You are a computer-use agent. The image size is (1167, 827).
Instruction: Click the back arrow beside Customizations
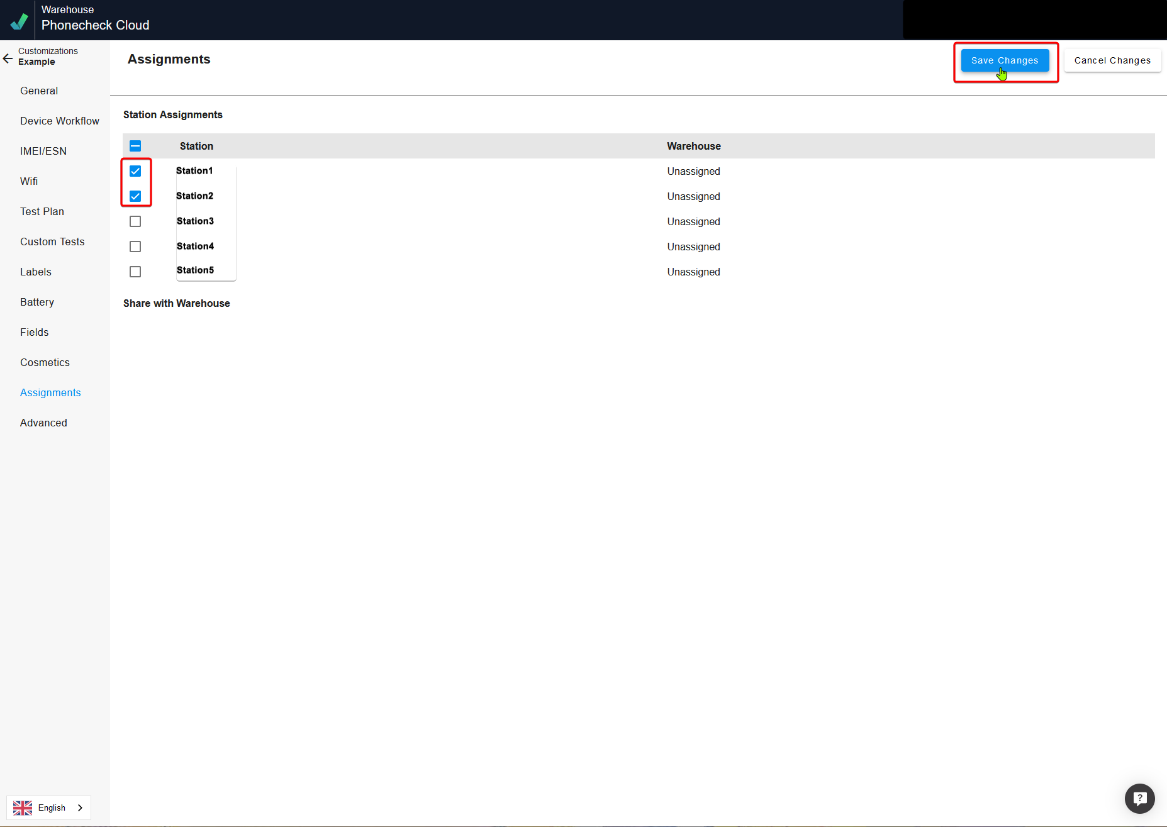click(x=8, y=58)
